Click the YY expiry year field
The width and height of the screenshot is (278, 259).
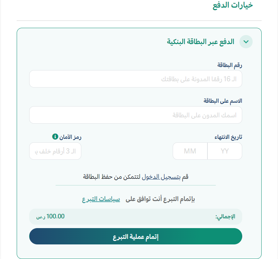tap(225, 151)
